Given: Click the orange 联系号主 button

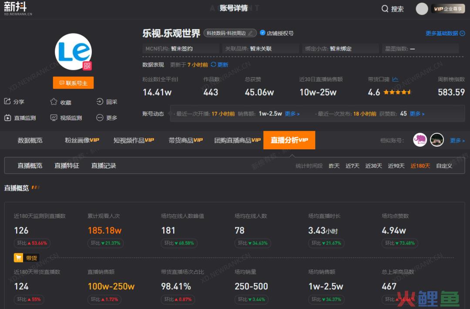Looking at the screenshot, I should (73, 82).
